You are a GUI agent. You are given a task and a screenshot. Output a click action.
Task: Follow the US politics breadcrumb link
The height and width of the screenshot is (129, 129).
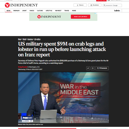(37, 39)
